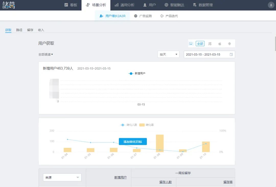This screenshot has height=187, width=276.
Task: Click 添加转化目标 button
Action: coord(133,141)
